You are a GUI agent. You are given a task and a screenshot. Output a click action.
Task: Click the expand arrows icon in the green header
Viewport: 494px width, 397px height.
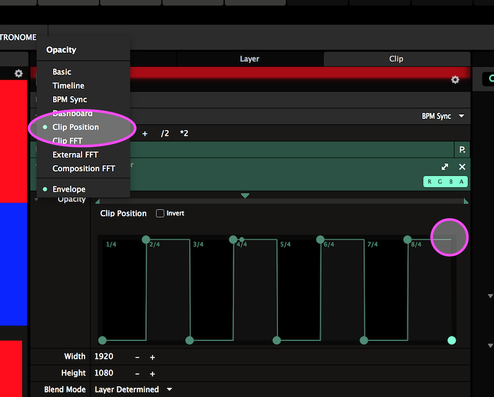click(445, 167)
